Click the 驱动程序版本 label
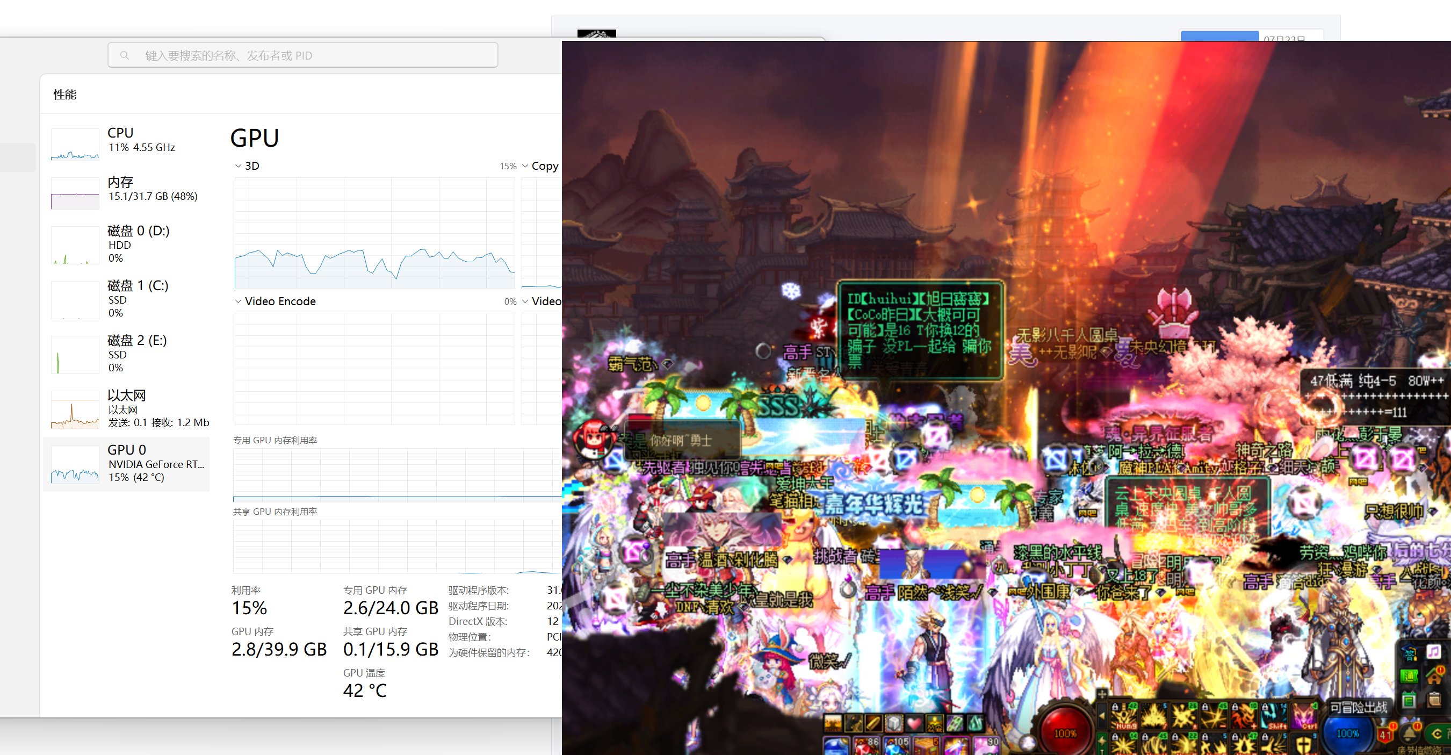This screenshot has height=755, width=1451. (479, 591)
